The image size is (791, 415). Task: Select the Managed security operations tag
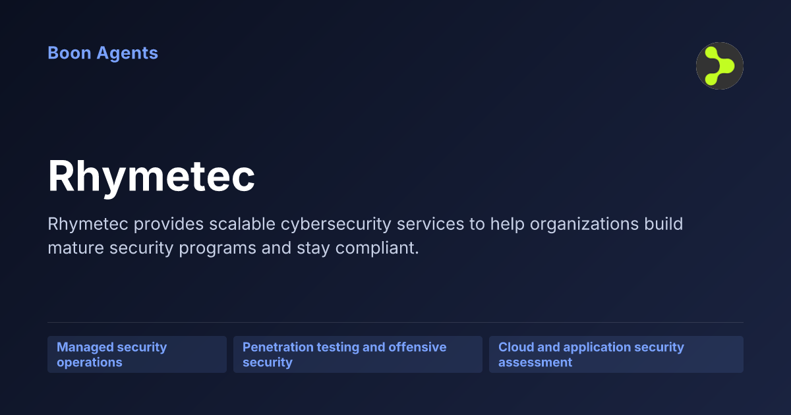tap(137, 354)
